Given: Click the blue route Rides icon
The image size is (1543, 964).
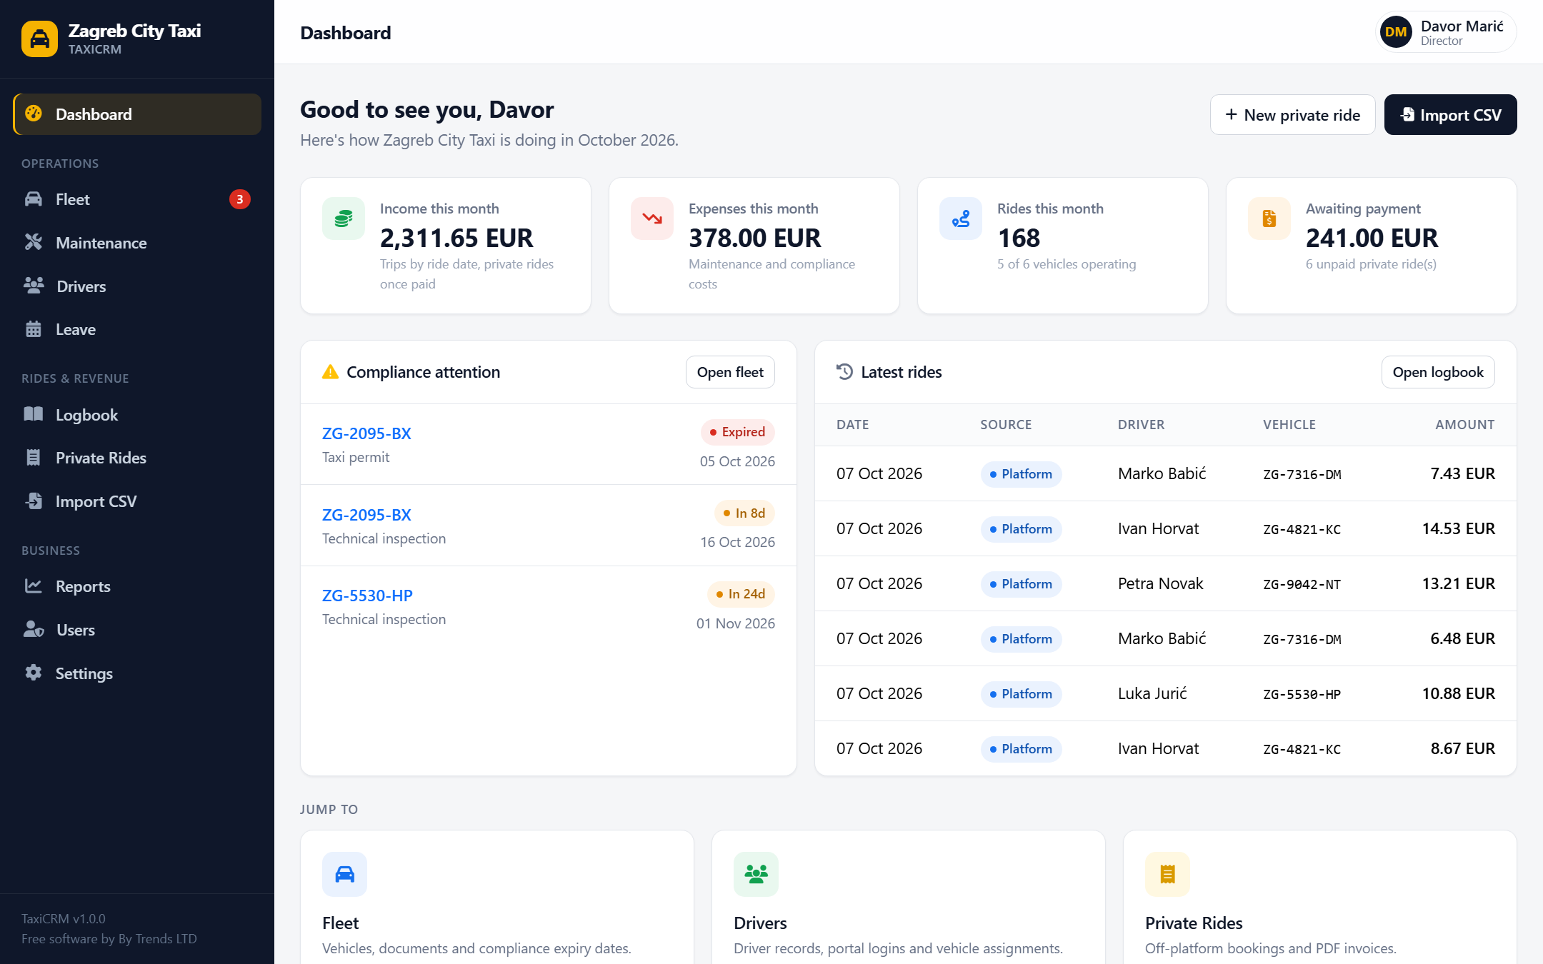Looking at the screenshot, I should point(961,219).
